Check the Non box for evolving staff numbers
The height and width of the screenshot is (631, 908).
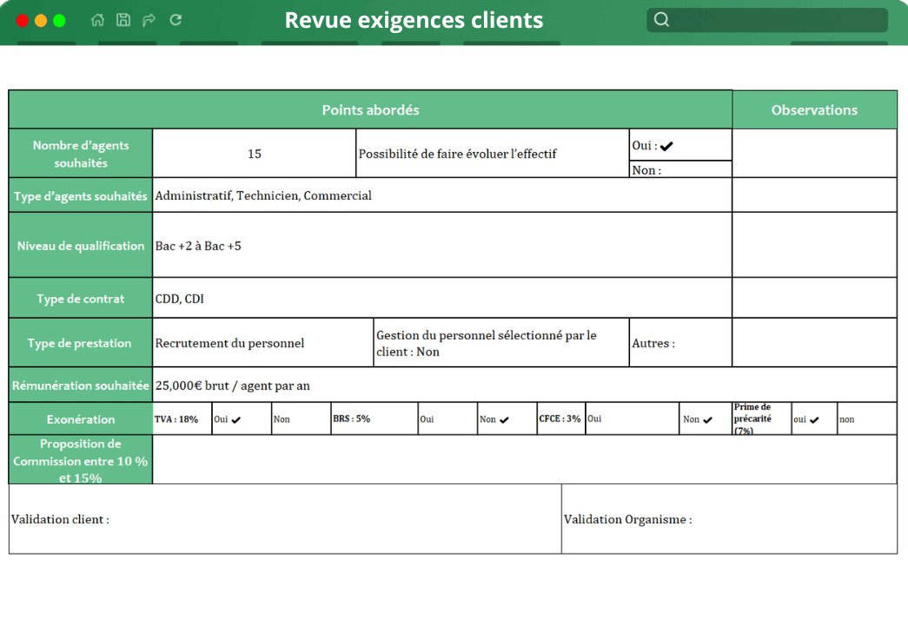pyautogui.click(x=679, y=169)
